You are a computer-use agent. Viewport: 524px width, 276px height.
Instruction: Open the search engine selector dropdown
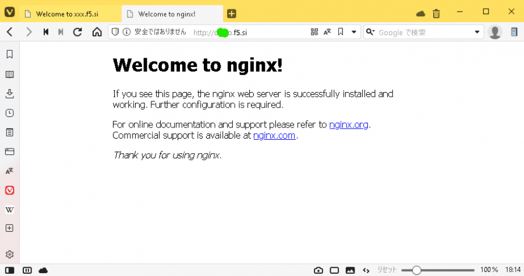pyautogui.click(x=370, y=32)
